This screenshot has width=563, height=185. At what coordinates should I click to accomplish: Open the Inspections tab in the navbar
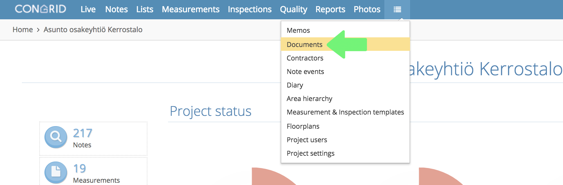(x=250, y=9)
